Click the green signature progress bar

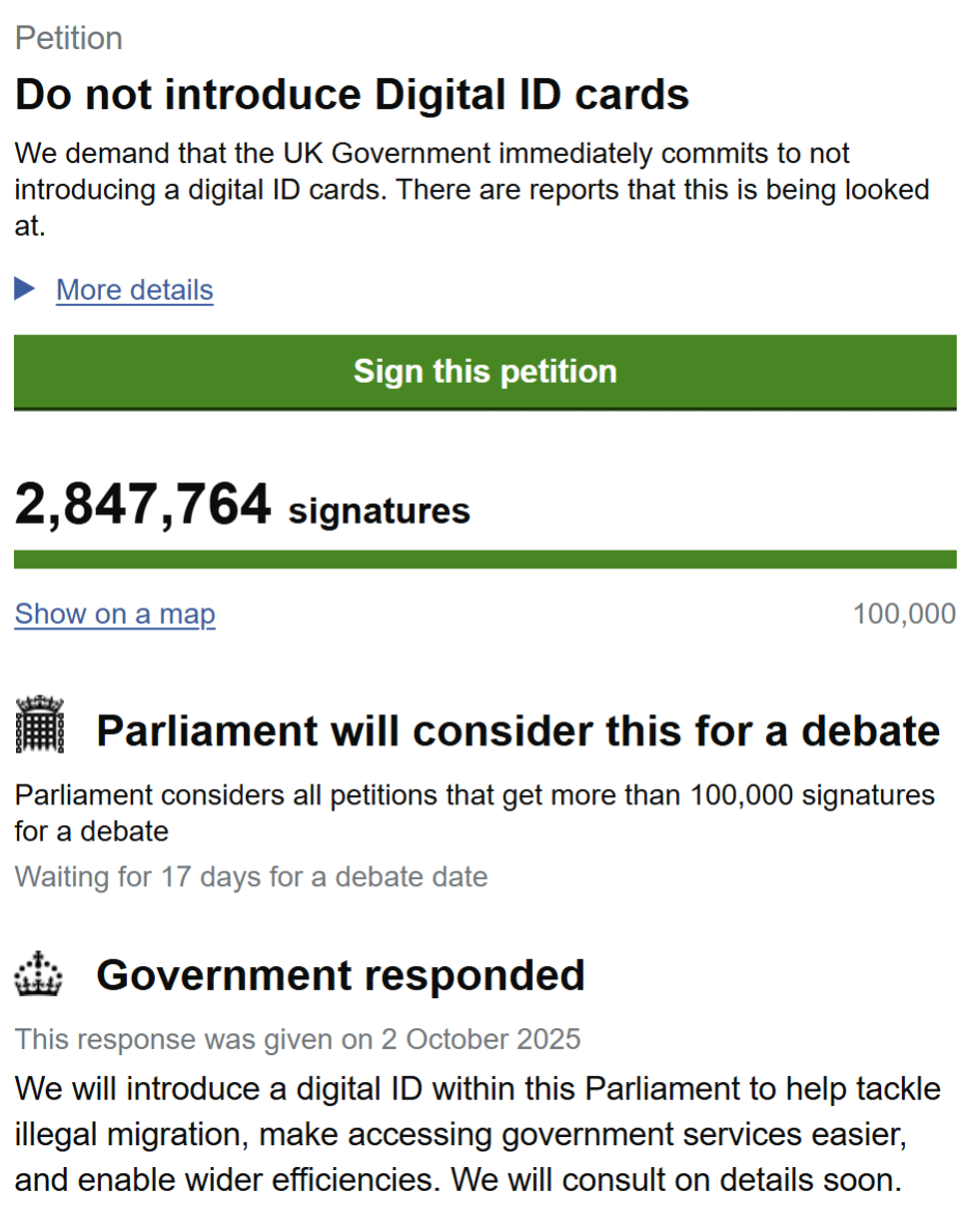[x=485, y=560]
